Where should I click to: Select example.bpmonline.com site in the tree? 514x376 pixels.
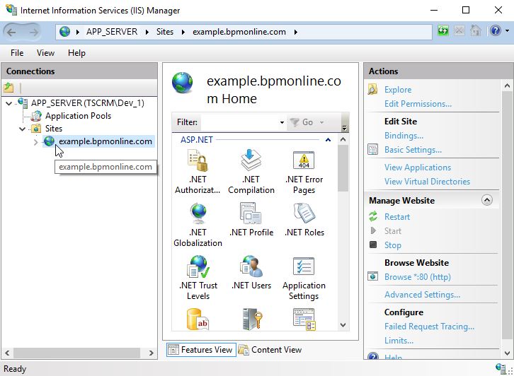(105, 141)
